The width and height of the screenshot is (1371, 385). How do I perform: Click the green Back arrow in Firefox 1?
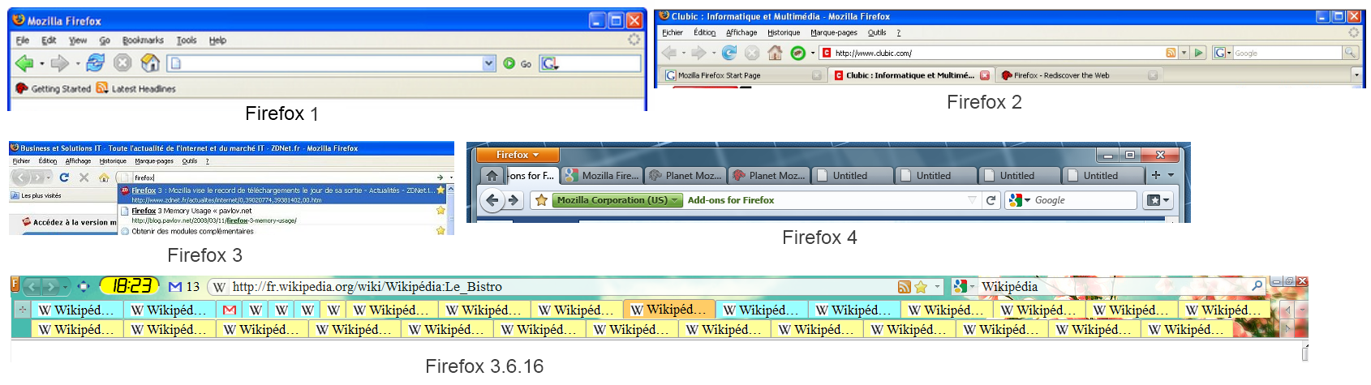point(24,63)
